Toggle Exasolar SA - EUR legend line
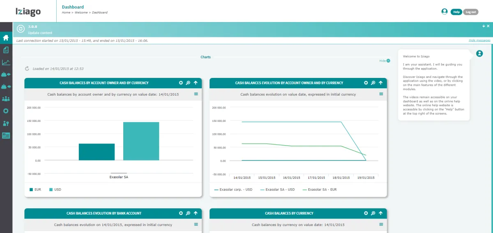The width and height of the screenshot is (493, 233). tap(320, 190)
